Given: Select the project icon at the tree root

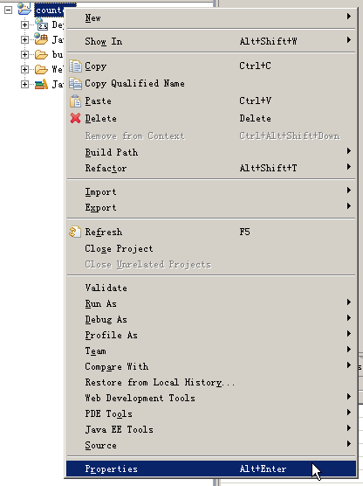Looking at the screenshot, I should pos(24,9).
